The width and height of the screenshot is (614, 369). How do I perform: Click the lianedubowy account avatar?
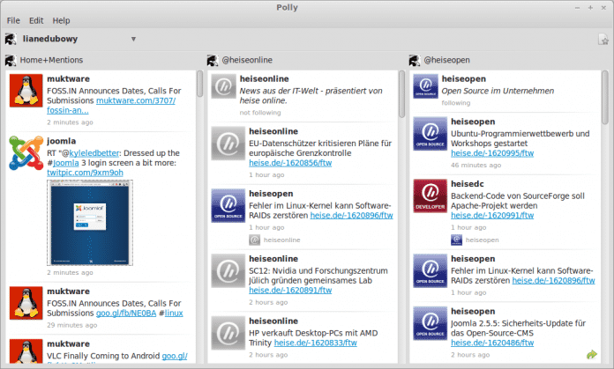[x=11, y=39]
